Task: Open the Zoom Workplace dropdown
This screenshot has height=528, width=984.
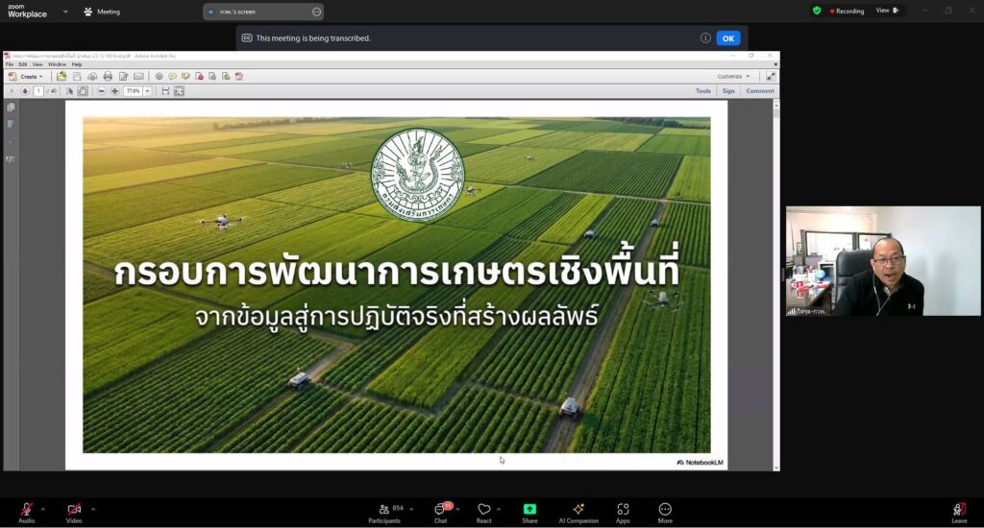Action: [65, 12]
